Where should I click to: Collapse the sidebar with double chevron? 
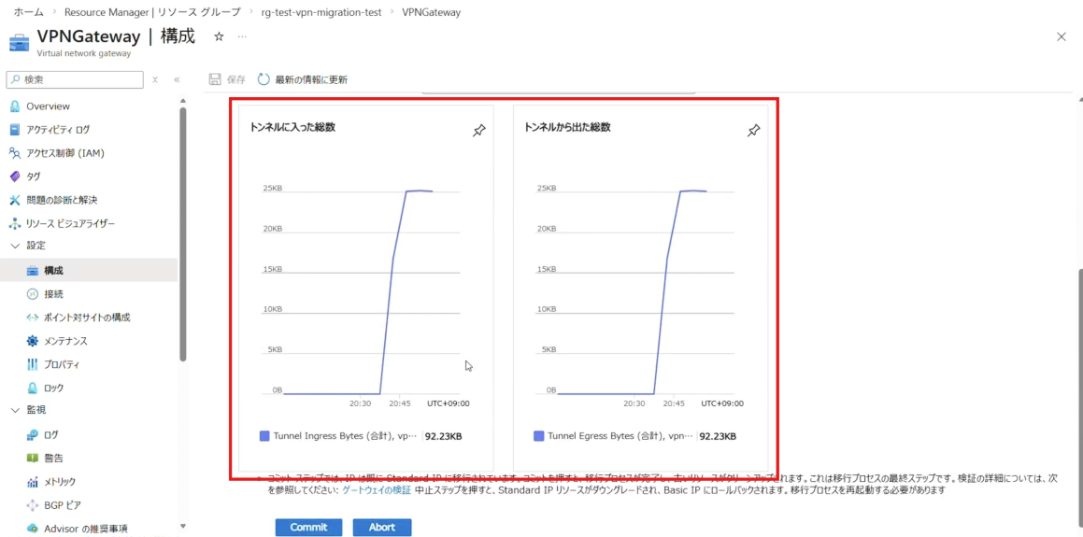(x=177, y=79)
